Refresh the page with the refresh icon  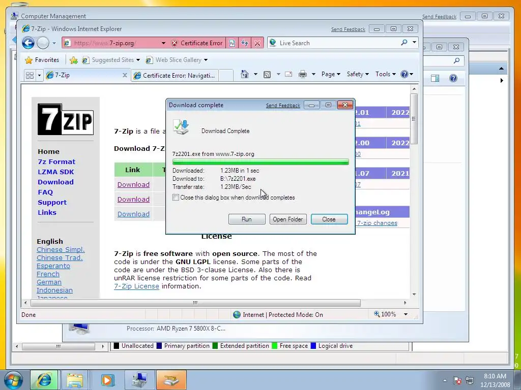(x=245, y=43)
